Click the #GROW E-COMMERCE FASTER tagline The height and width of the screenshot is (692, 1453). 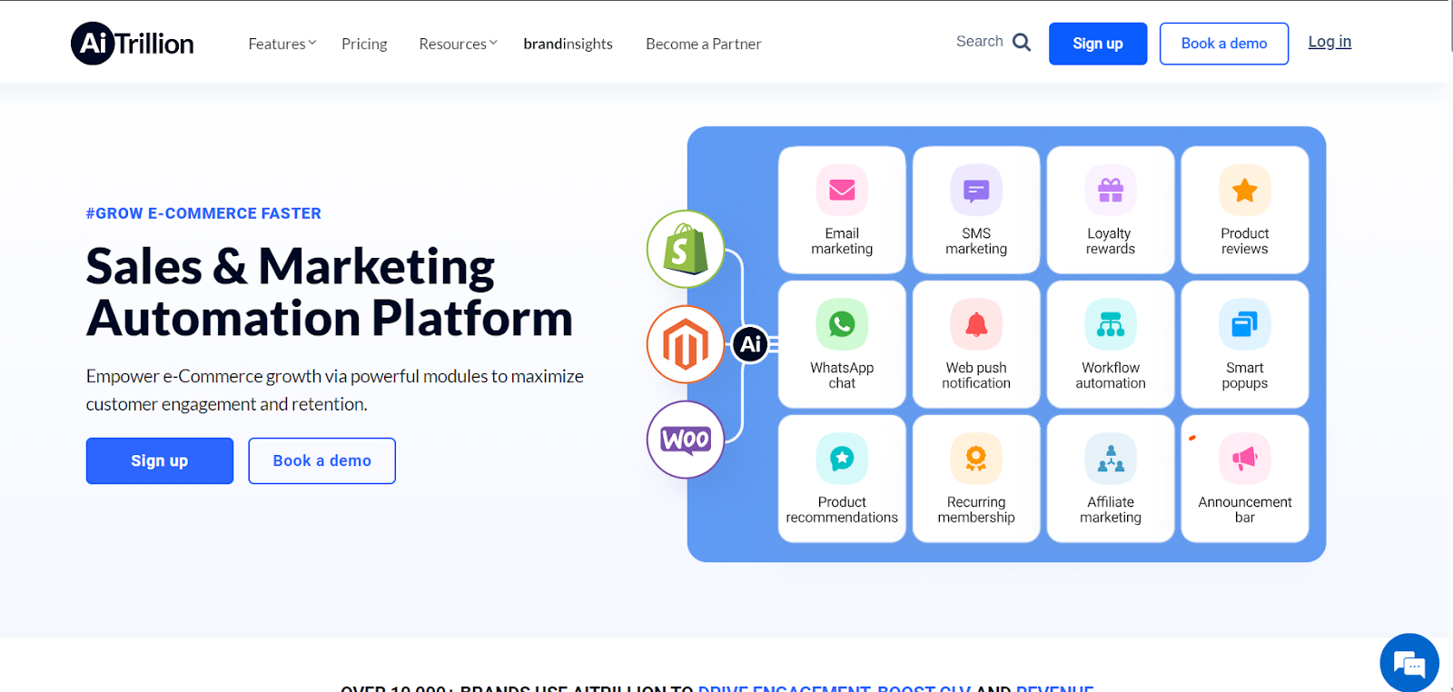(x=203, y=213)
